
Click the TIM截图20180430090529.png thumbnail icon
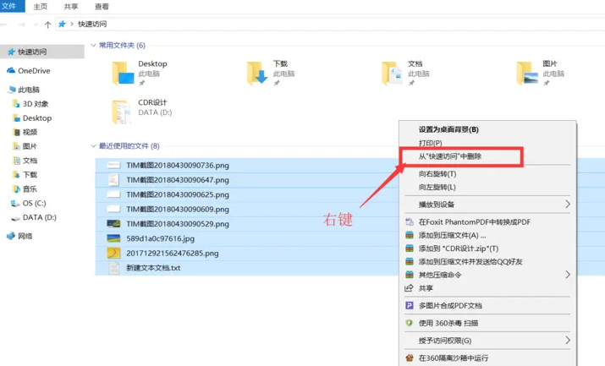113,224
